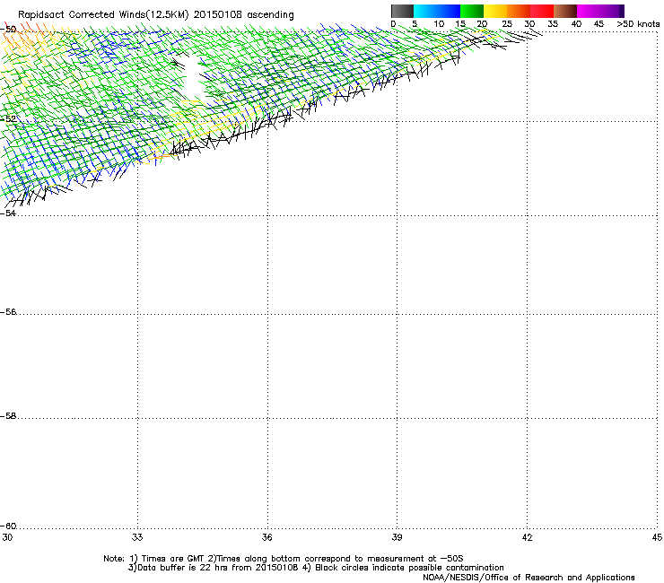Image resolution: width=664 pixels, height=583 pixels.
Task: Click the latitude label '-56'
Action: tap(8, 312)
